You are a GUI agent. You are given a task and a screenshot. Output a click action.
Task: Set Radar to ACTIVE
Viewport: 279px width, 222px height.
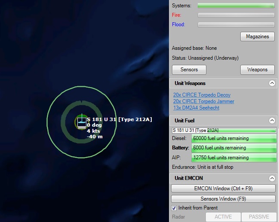223,217
